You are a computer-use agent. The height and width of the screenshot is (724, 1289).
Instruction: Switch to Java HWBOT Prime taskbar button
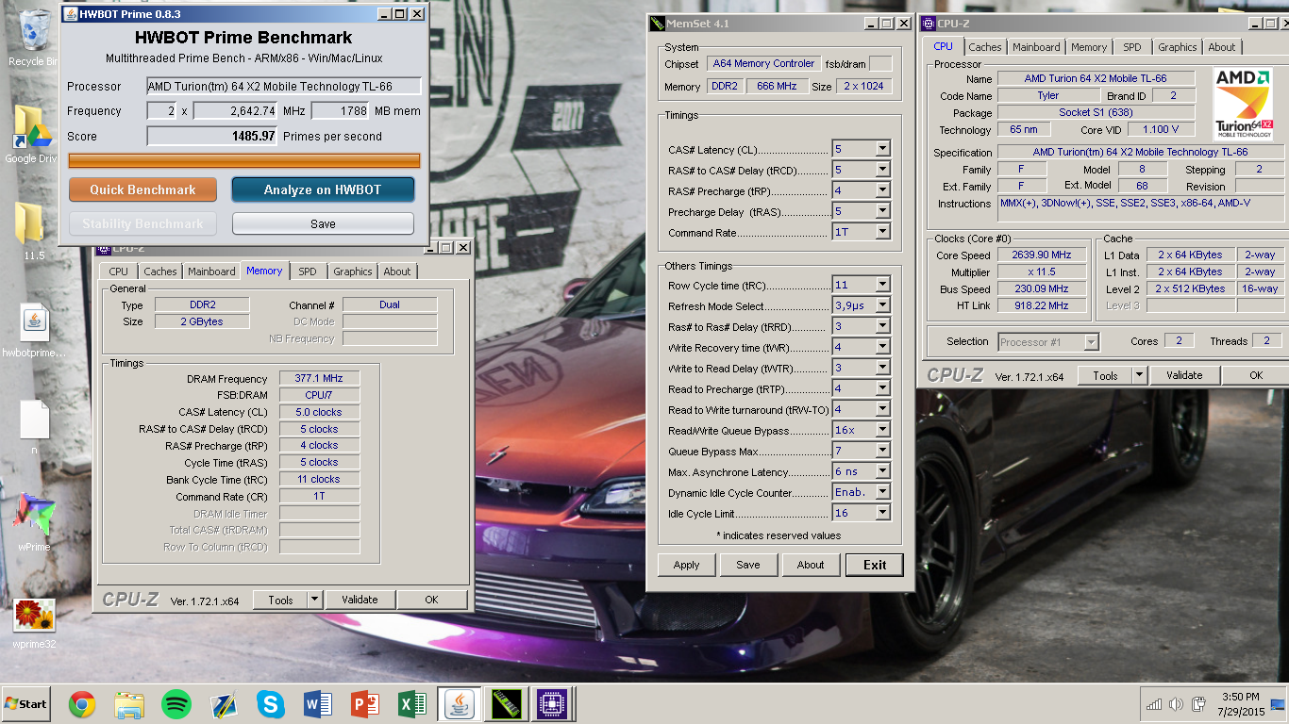[x=460, y=704]
